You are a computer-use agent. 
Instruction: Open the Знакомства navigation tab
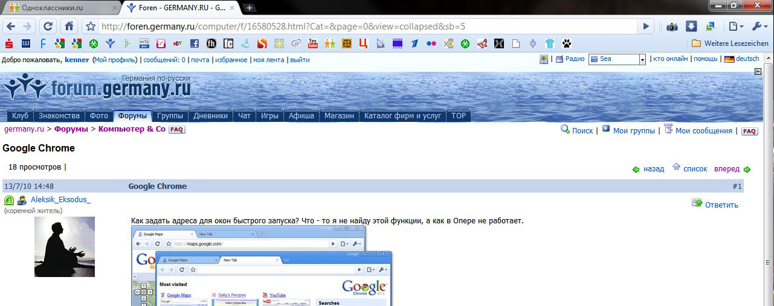(x=59, y=116)
